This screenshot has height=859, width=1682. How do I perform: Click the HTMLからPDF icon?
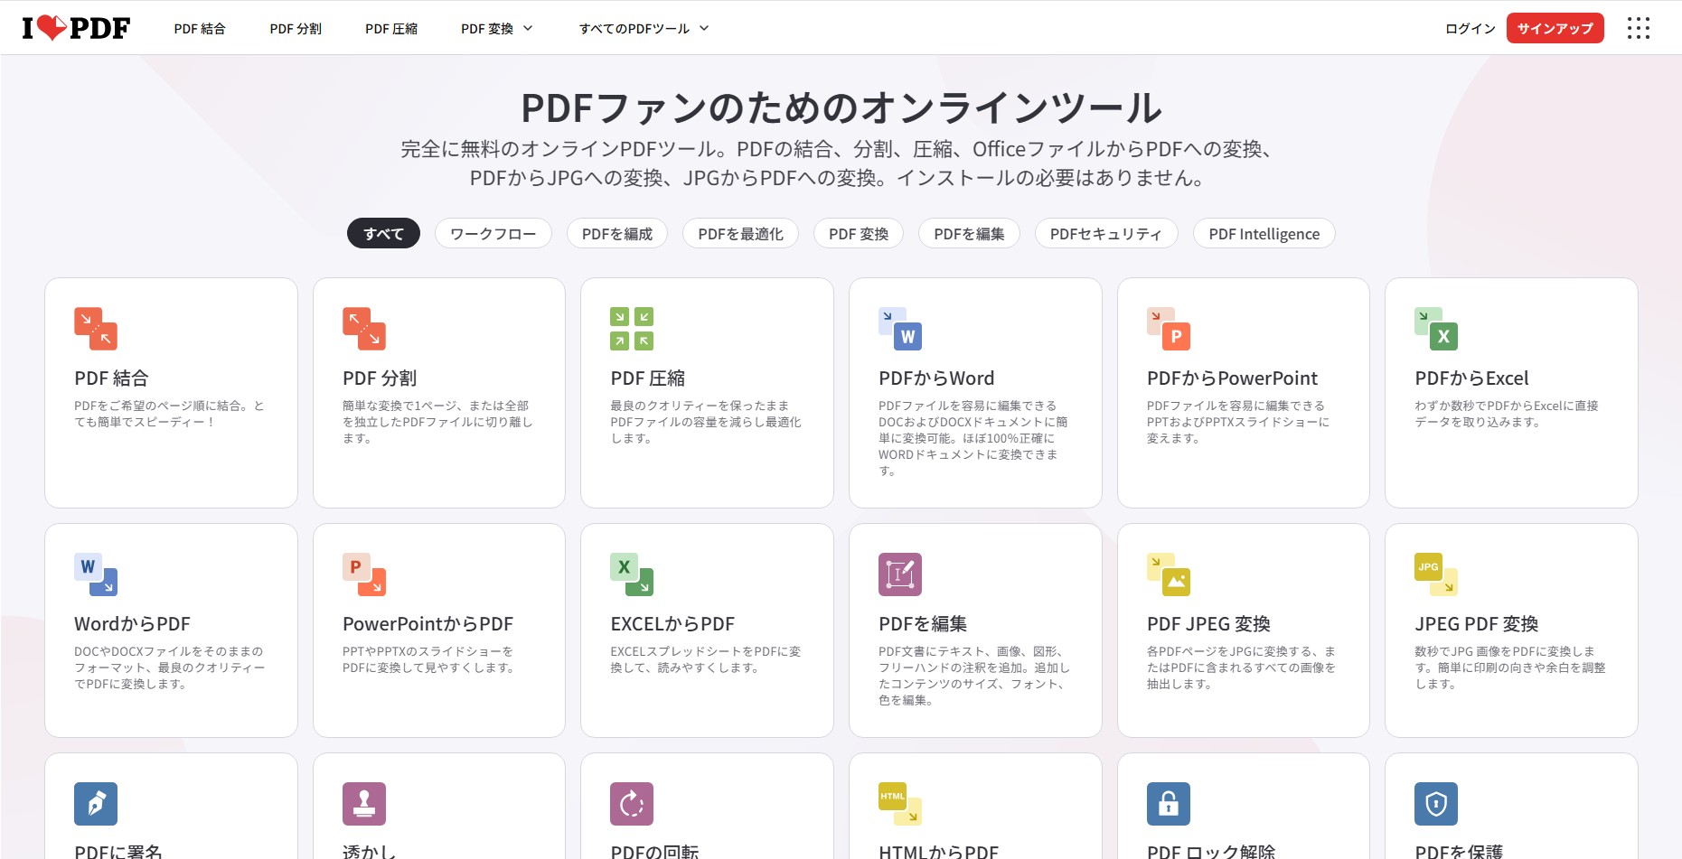click(x=900, y=804)
